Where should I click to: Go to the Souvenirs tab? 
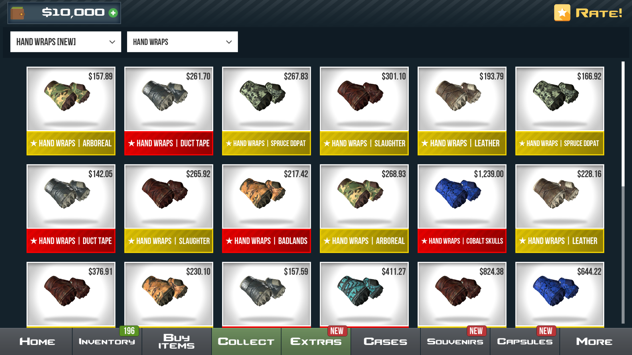(x=455, y=342)
